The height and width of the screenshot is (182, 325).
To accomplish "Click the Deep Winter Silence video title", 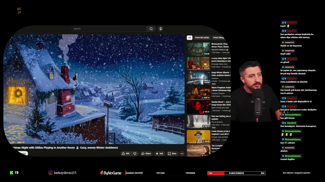I will [221, 74].
